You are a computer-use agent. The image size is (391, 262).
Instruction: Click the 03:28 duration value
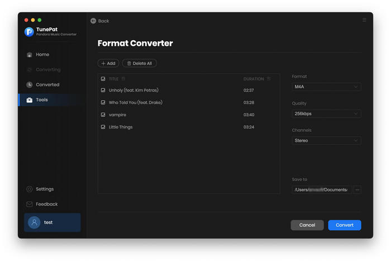[249, 102]
